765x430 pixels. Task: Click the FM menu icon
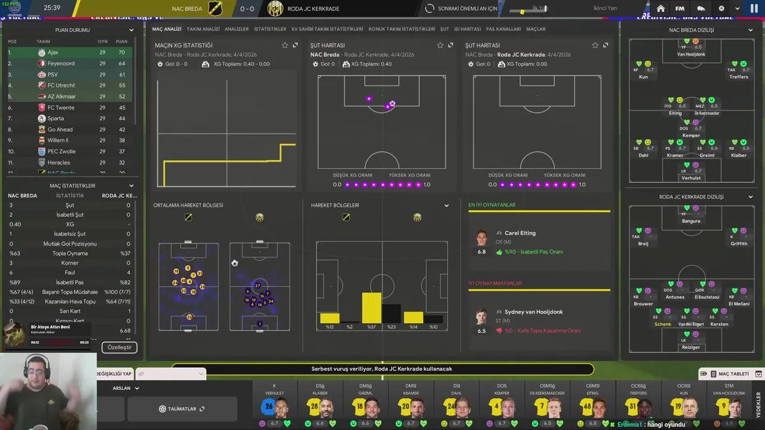click(x=680, y=8)
